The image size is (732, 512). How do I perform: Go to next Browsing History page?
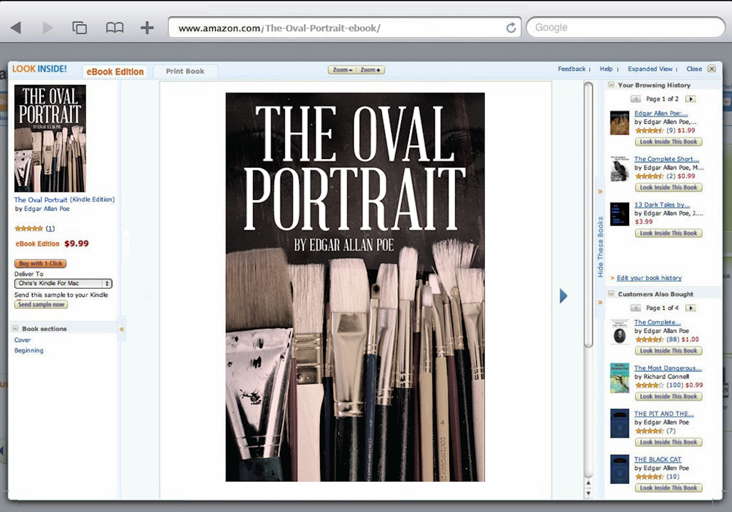pyautogui.click(x=691, y=99)
